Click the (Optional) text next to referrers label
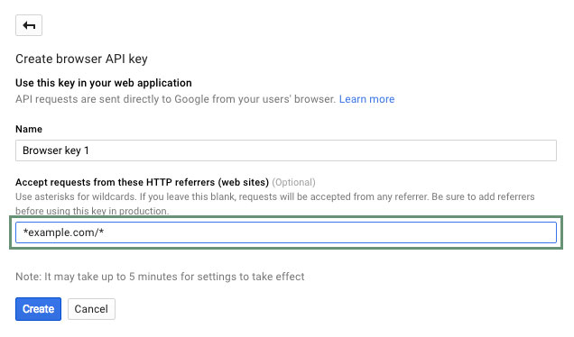 coord(293,182)
